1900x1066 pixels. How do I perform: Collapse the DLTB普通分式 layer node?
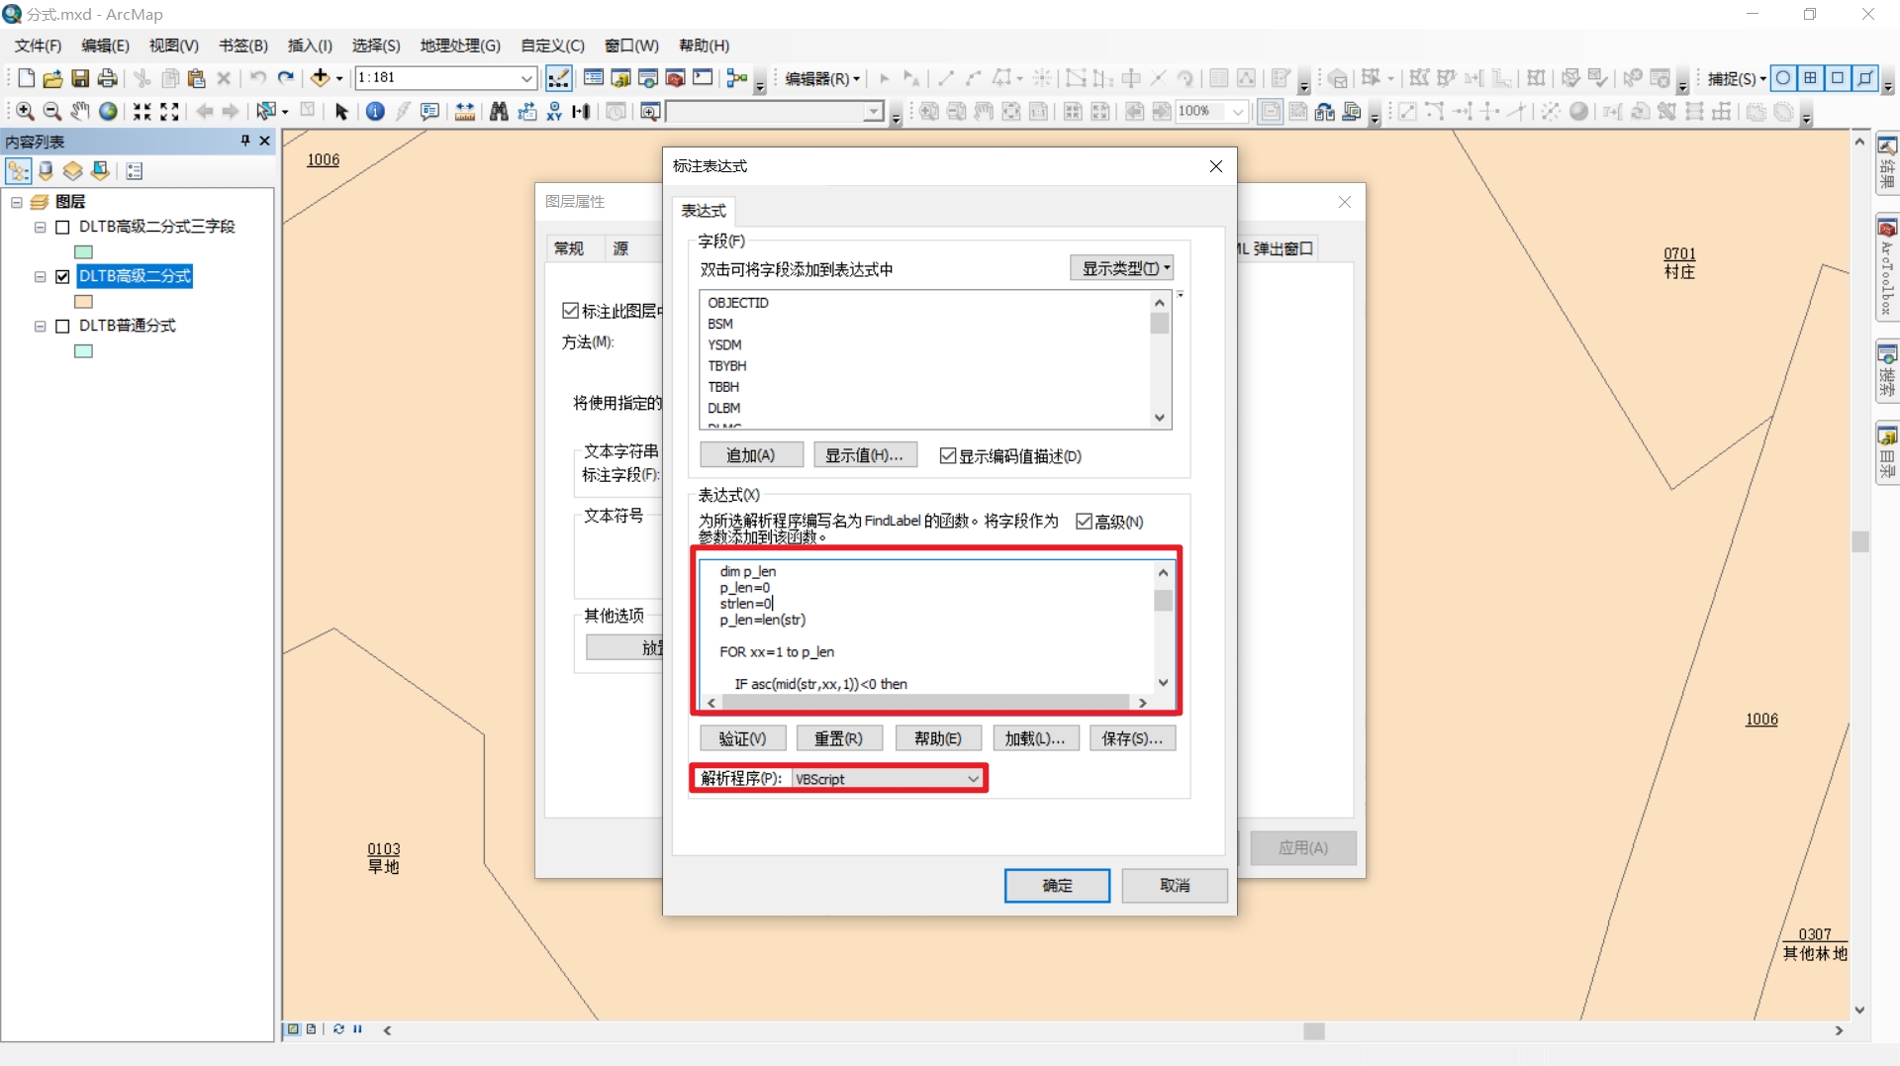[41, 326]
